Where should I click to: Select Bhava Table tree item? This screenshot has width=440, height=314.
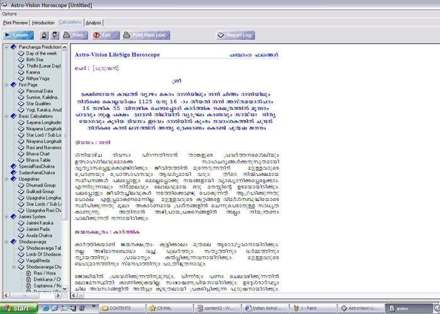38,160
